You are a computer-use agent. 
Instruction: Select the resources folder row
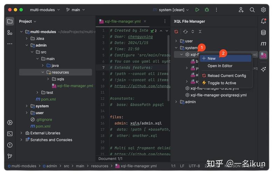pos(55,72)
